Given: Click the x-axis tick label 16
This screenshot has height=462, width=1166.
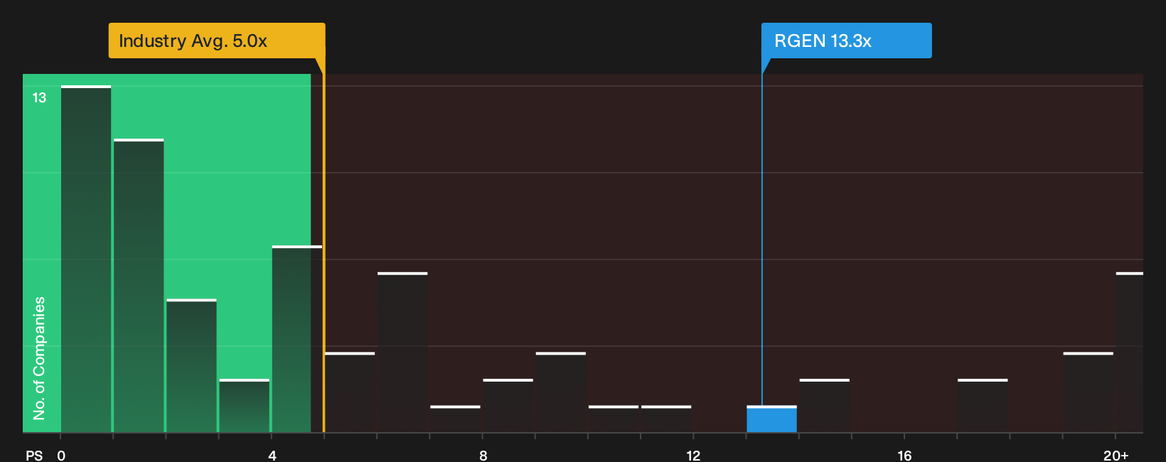Looking at the screenshot, I should (904, 456).
